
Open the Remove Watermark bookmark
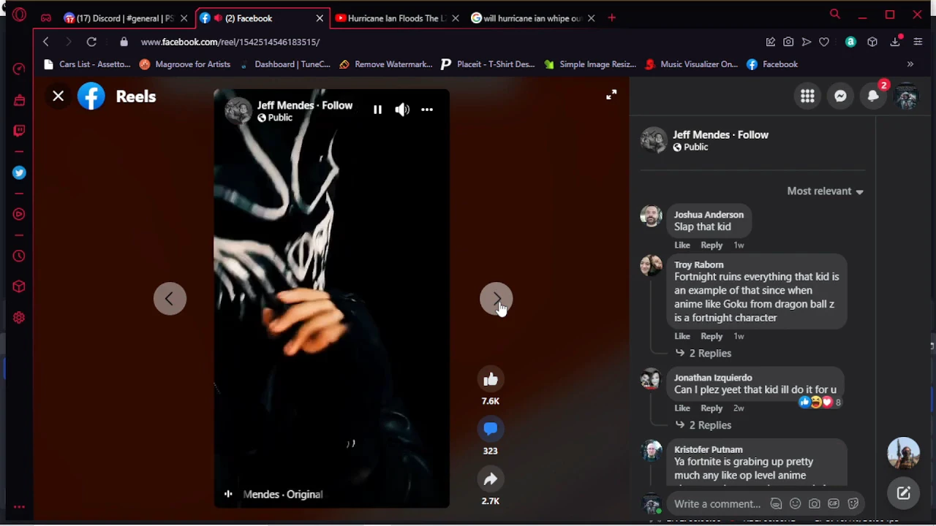pos(386,64)
